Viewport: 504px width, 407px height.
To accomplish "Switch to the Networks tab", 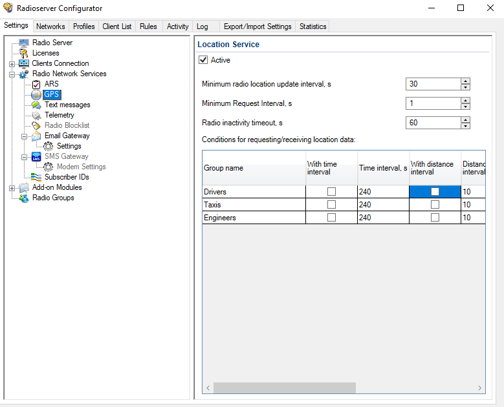I will point(50,26).
